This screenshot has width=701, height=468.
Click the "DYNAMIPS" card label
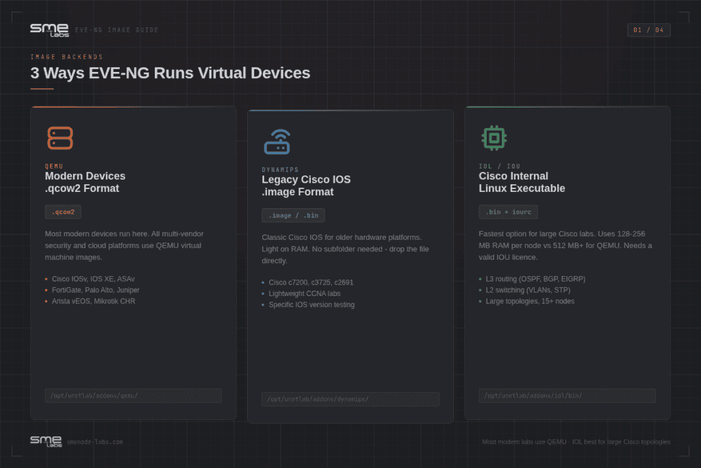click(280, 169)
